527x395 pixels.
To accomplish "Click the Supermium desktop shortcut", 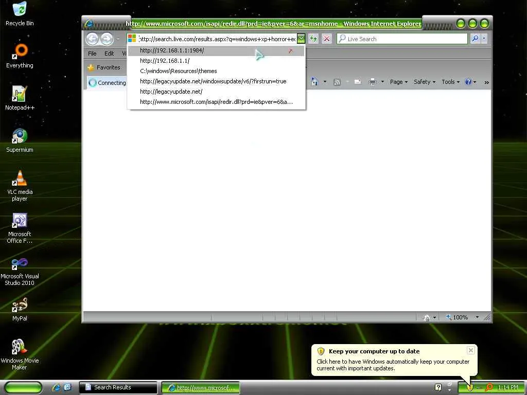I will pyautogui.click(x=20, y=140).
